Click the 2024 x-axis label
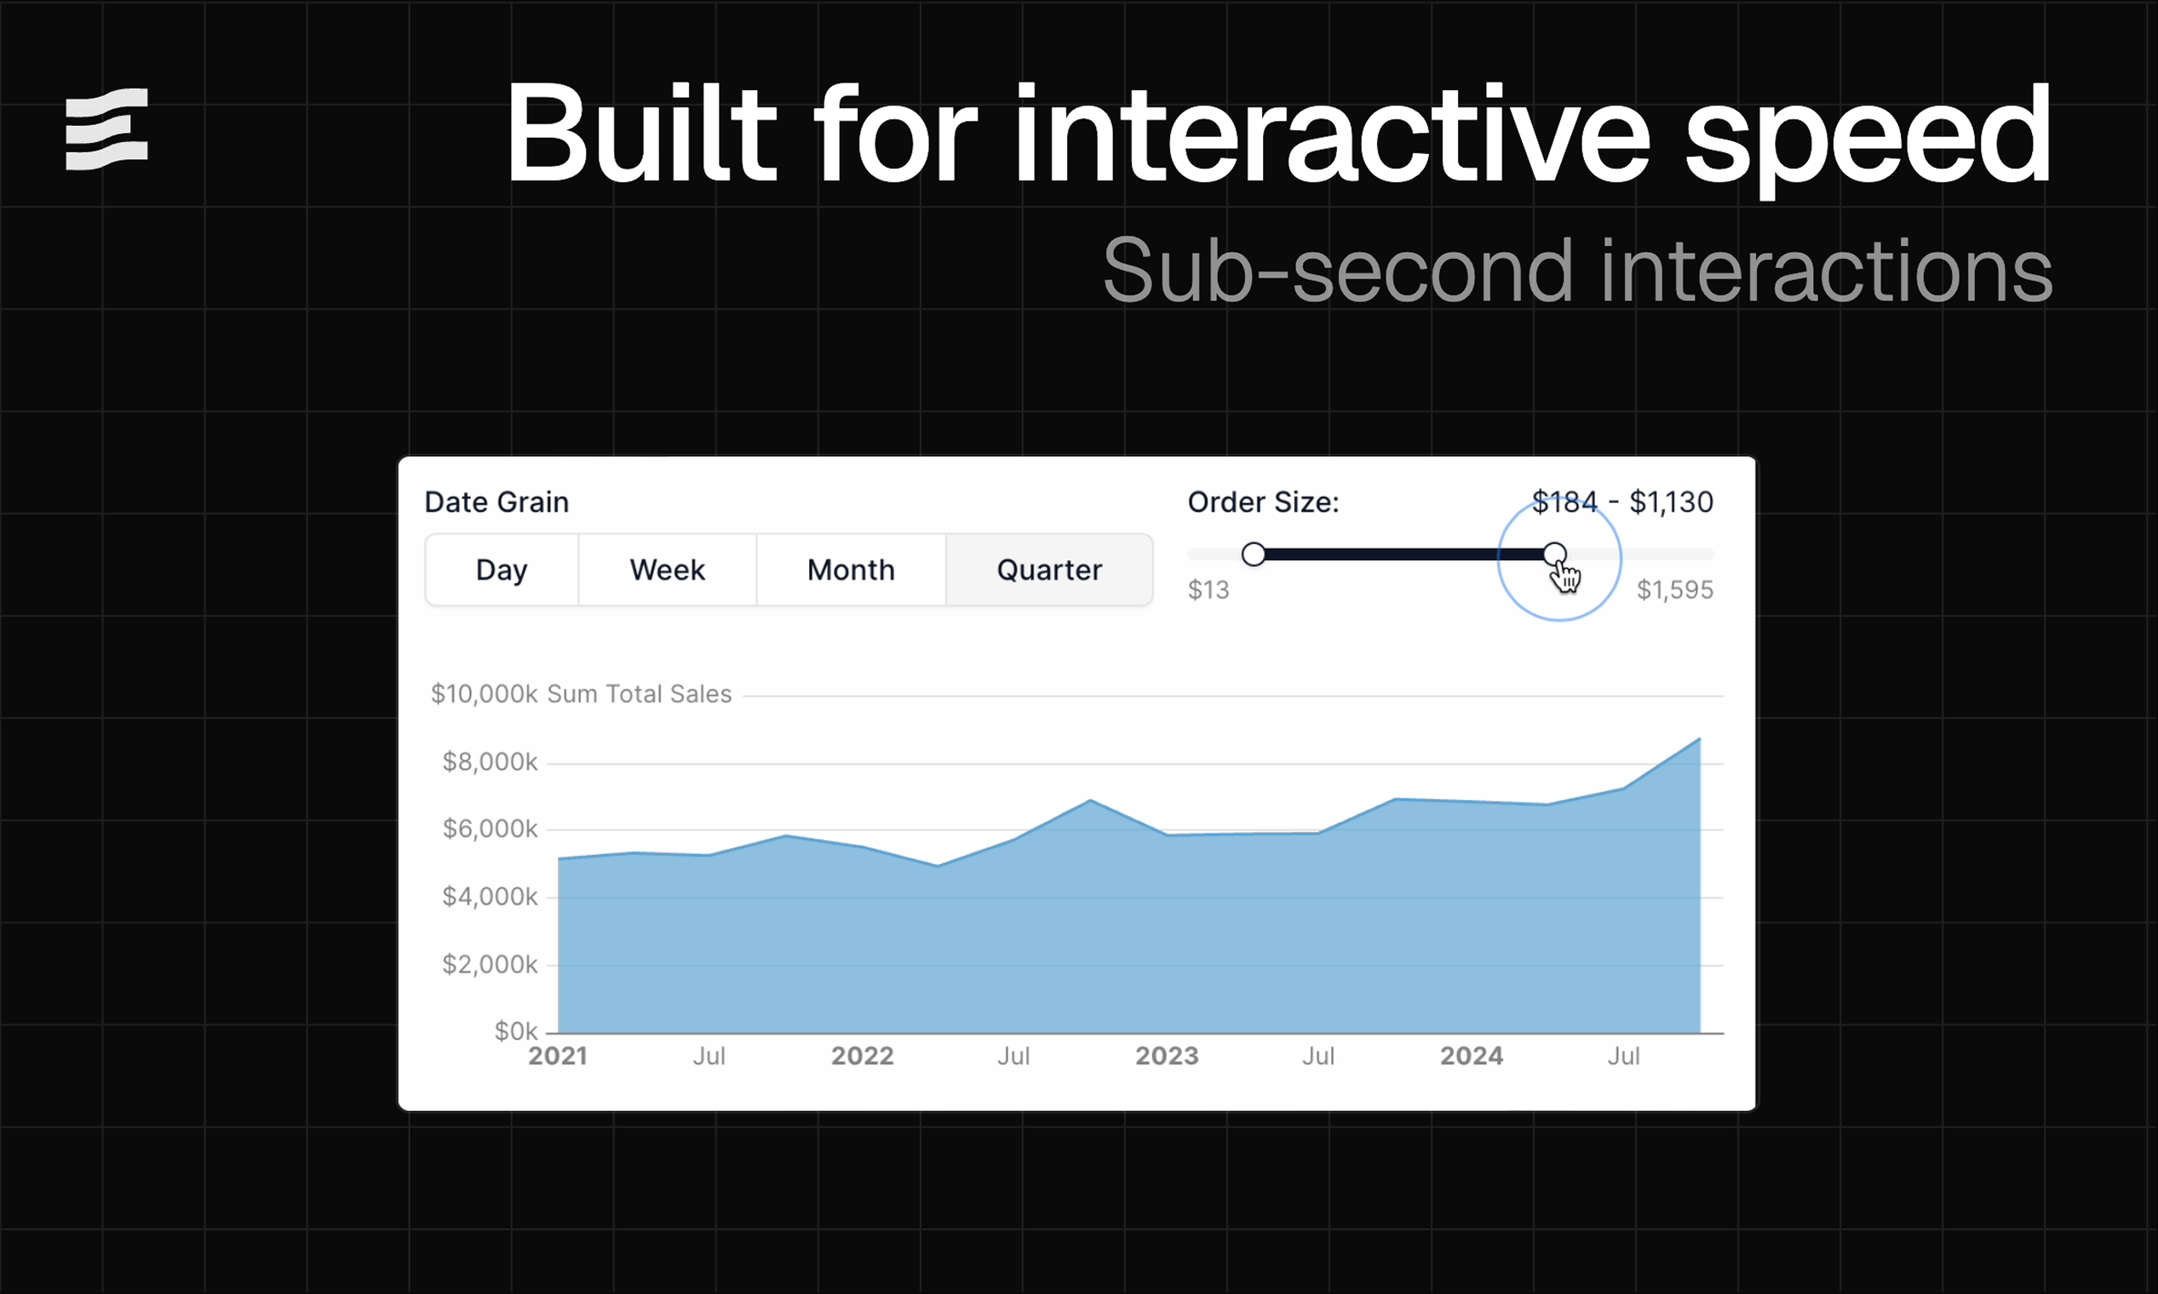The height and width of the screenshot is (1294, 2158). point(1472,1056)
